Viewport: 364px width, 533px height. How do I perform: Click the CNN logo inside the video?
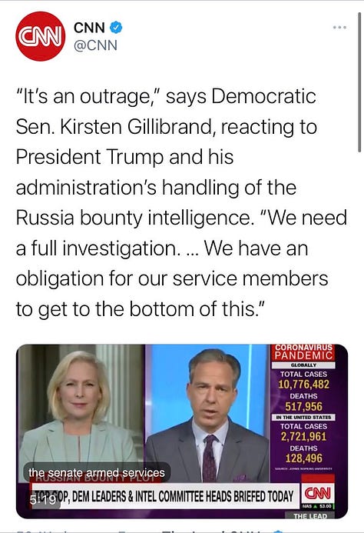317,493
